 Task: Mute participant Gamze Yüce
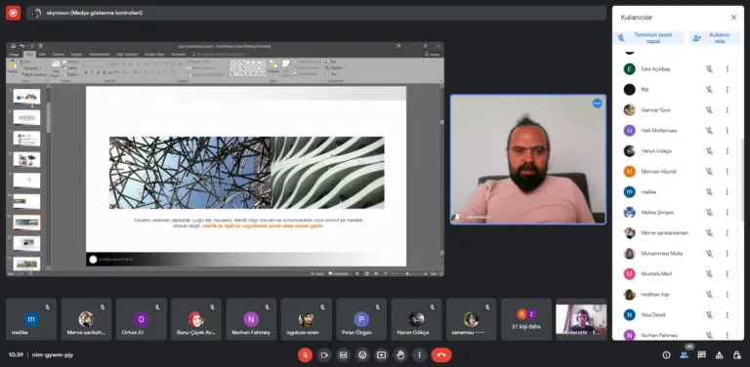[709, 110]
